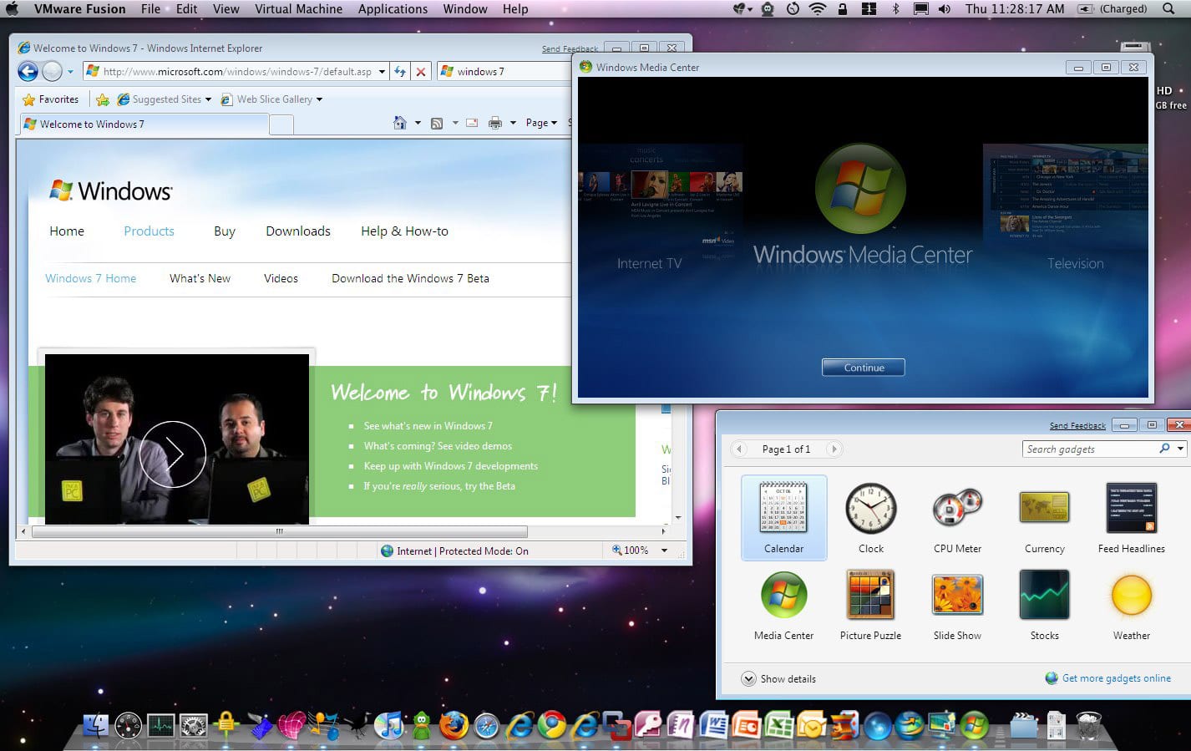
Task: Expand the Web Slice Gallery dropdown
Action: click(319, 99)
